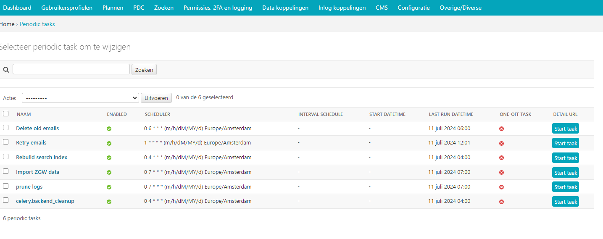The image size is (603, 239).
Task: Open the Actie dropdown
Action: tap(80, 98)
